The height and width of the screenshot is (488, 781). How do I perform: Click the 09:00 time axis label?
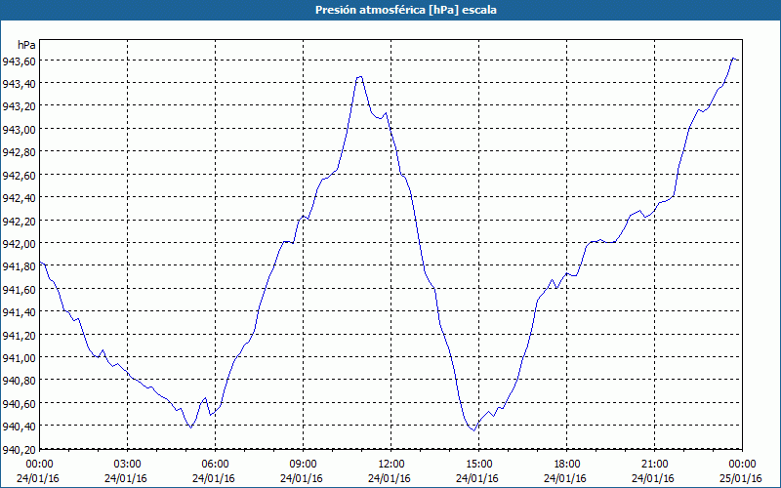pyautogui.click(x=303, y=465)
